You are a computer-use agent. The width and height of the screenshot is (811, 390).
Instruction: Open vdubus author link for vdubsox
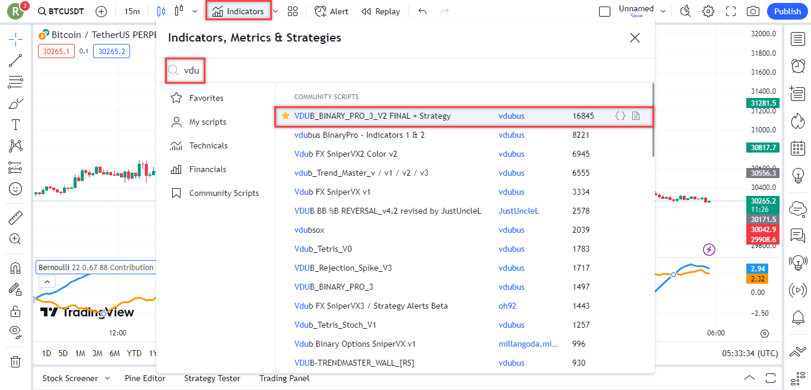(x=511, y=230)
